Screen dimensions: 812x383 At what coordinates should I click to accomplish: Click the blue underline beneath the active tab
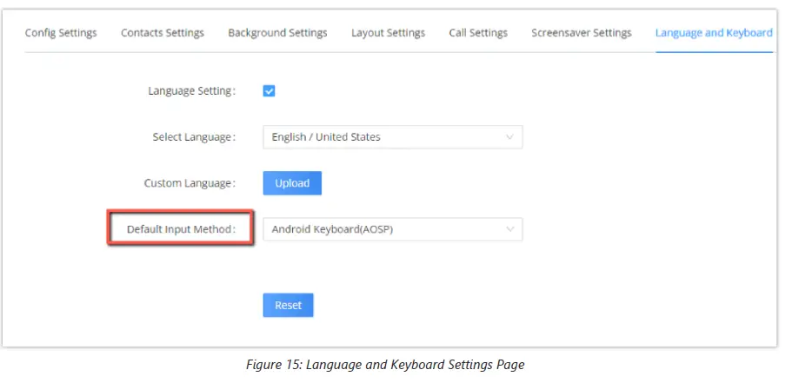(x=714, y=52)
